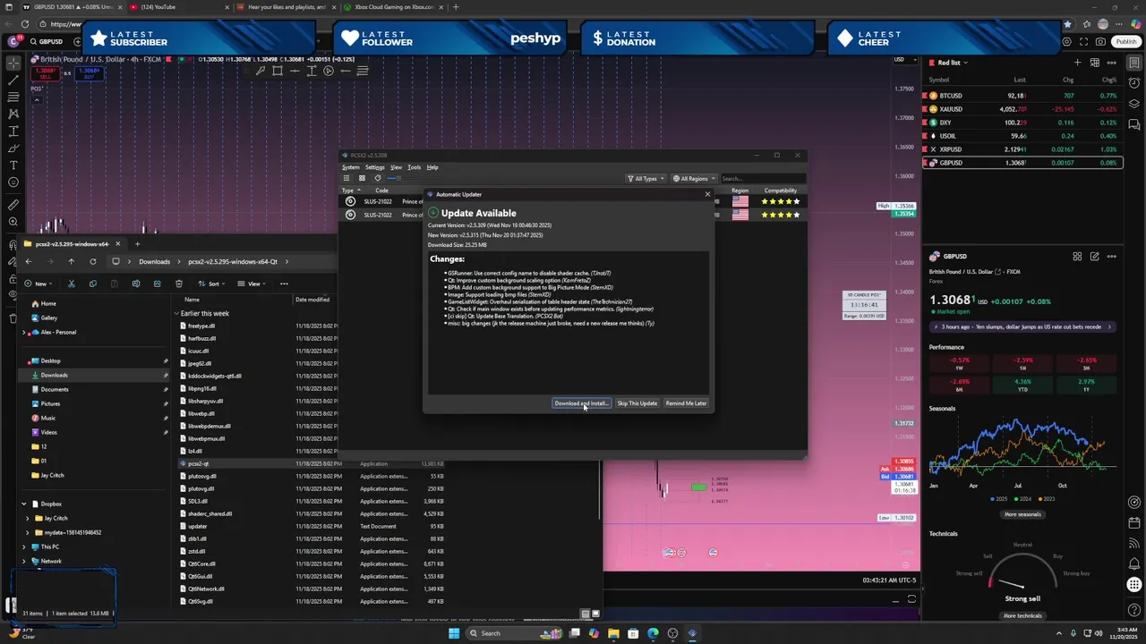Click TradingView Publish button
This screenshot has width=1146, height=644.
[1125, 42]
